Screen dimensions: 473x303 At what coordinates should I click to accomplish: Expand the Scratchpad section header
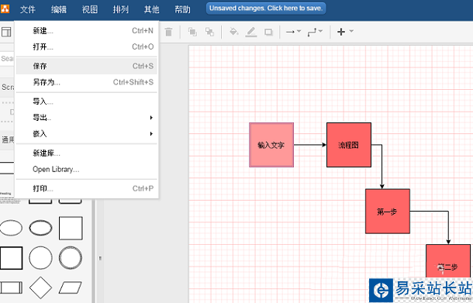tap(7, 87)
